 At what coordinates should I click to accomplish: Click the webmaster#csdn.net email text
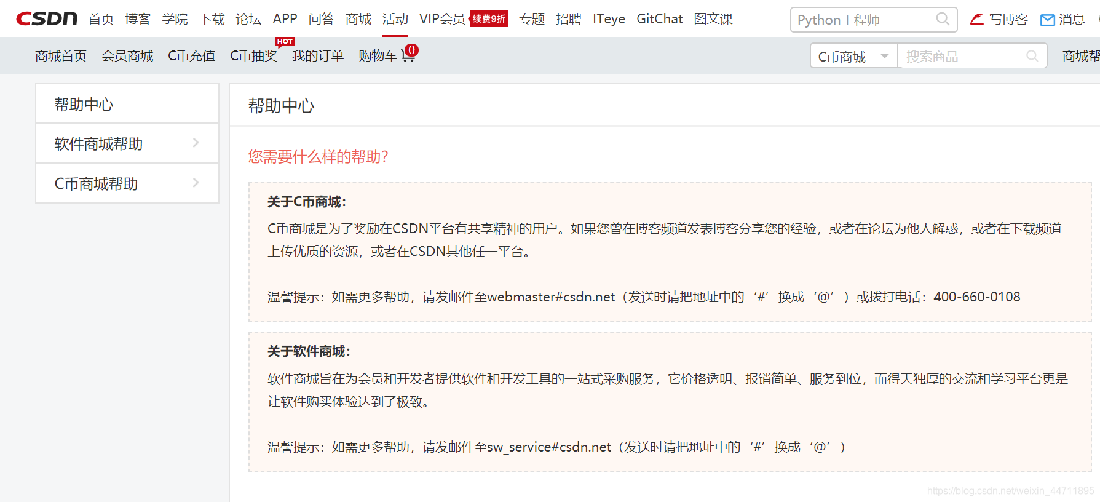[x=551, y=297]
